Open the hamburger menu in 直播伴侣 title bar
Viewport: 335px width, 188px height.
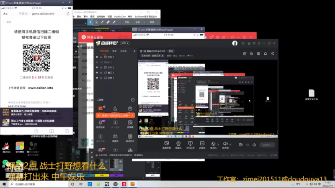pyautogui.click(x=259, y=43)
